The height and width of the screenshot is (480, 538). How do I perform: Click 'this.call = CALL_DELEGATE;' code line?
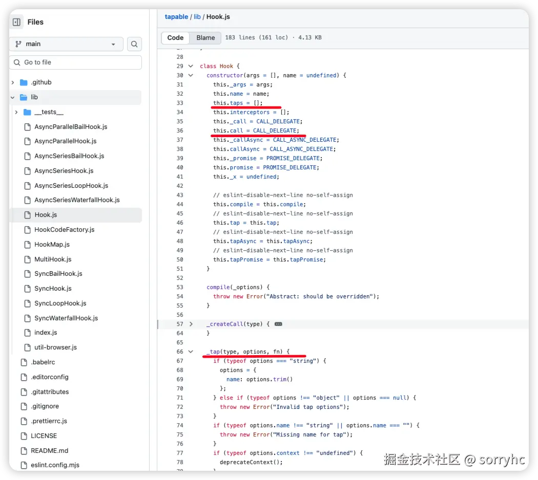click(256, 131)
